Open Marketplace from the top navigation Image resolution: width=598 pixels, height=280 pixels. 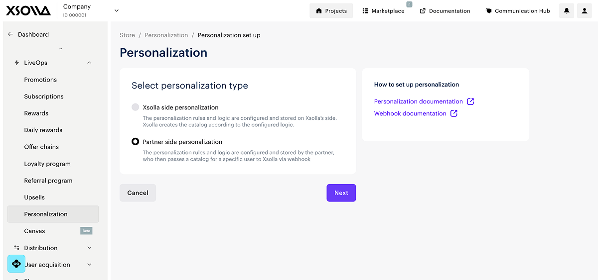383,11
